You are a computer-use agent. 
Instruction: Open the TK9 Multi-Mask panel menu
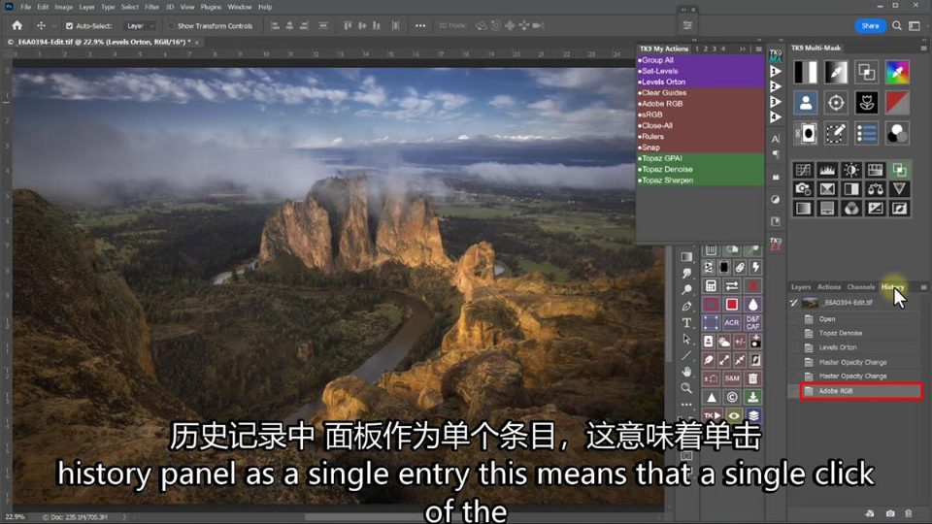923,49
